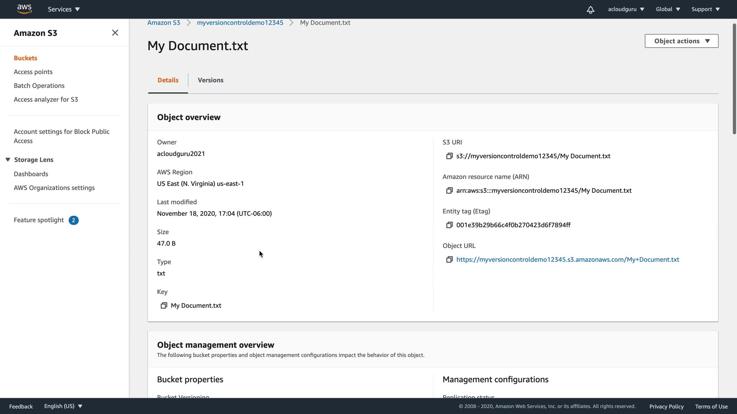Screen dimensions: 737x414
Task: Copy the Entity tag Etag value
Action: (449, 225)
